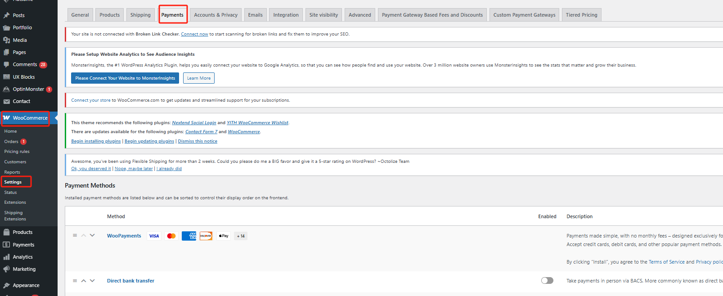Click the Appearance paintbrush icon
723x296 pixels.
pyautogui.click(x=6, y=286)
